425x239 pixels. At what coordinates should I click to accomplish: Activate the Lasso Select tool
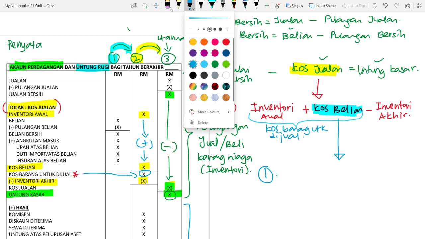145,6
